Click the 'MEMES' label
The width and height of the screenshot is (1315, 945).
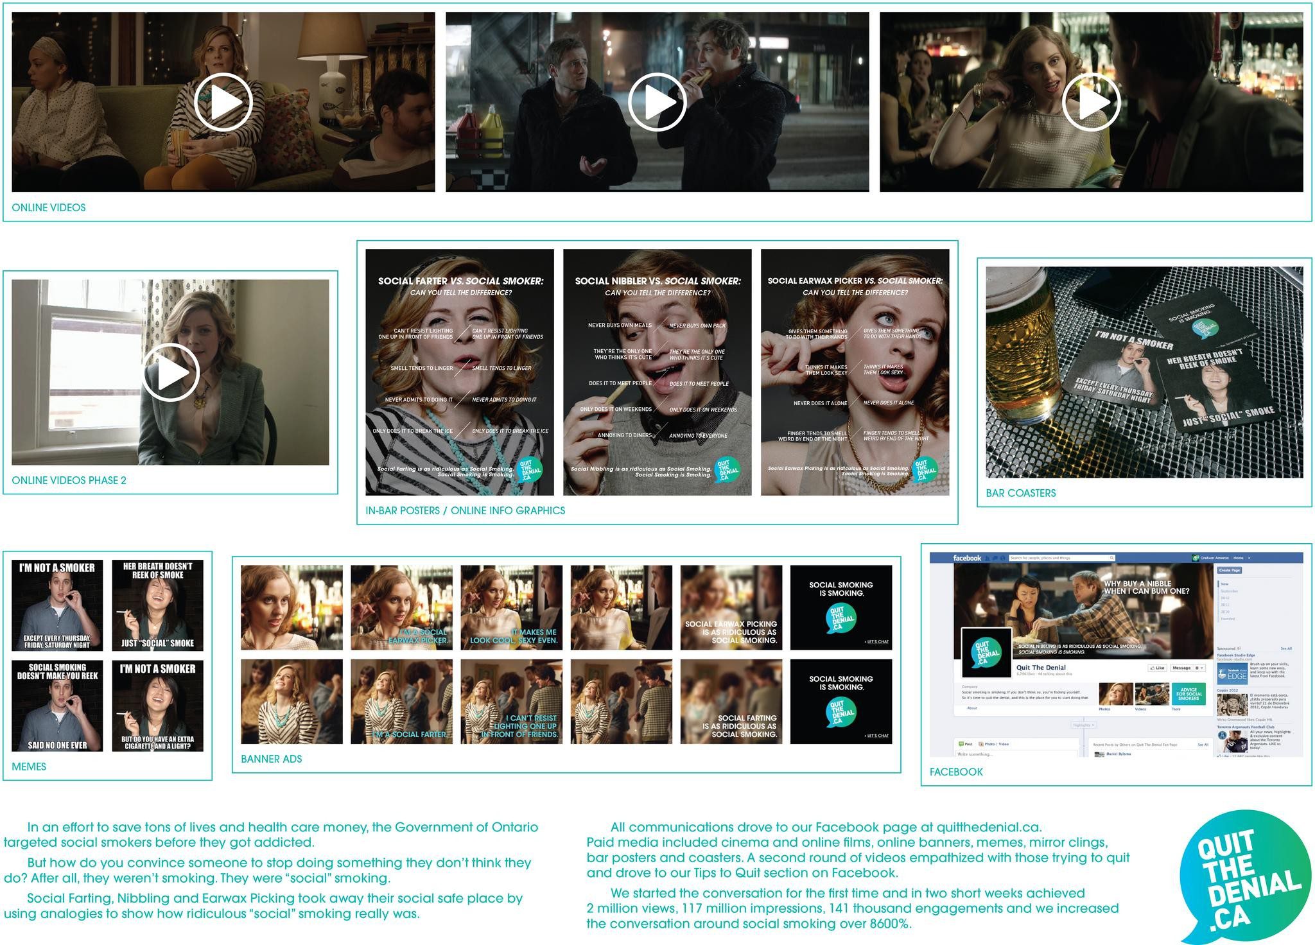tap(29, 767)
